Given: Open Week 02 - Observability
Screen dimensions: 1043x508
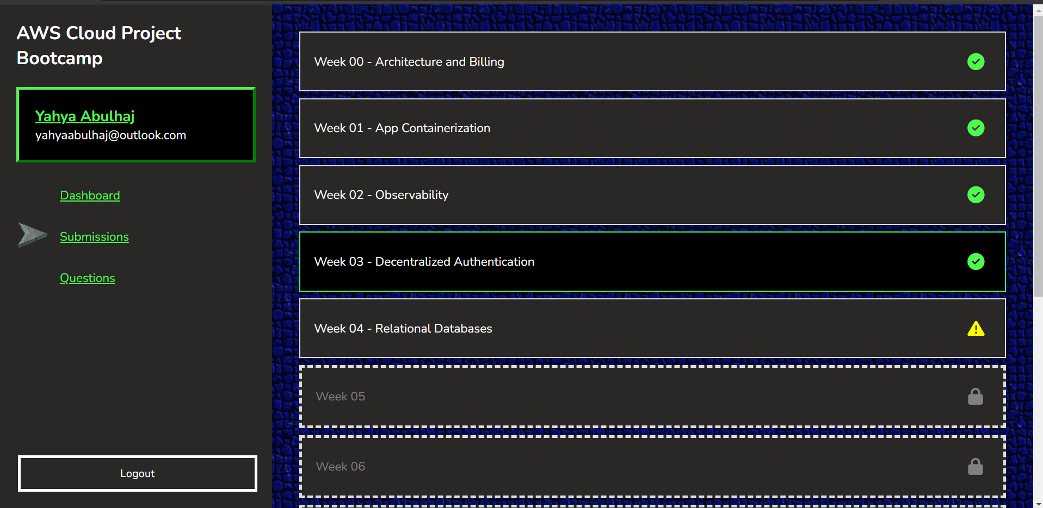Looking at the screenshot, I should (x=652, y=195).
